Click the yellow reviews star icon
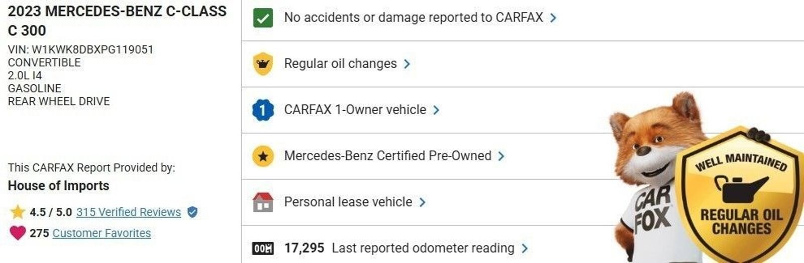This screenshot has height=263, width=804. [x=18, y=212]
